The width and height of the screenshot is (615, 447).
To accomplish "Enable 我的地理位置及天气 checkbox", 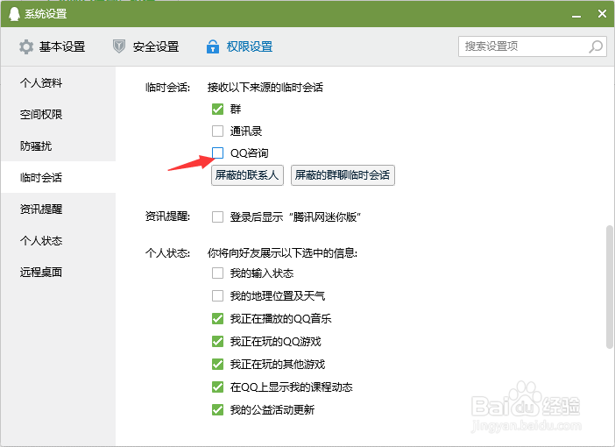I will coord(217,295).
